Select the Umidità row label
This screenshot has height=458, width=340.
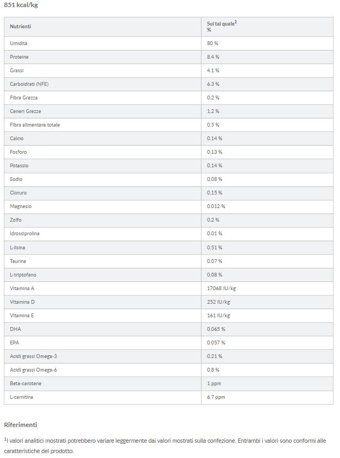click(x=18, y=43)
